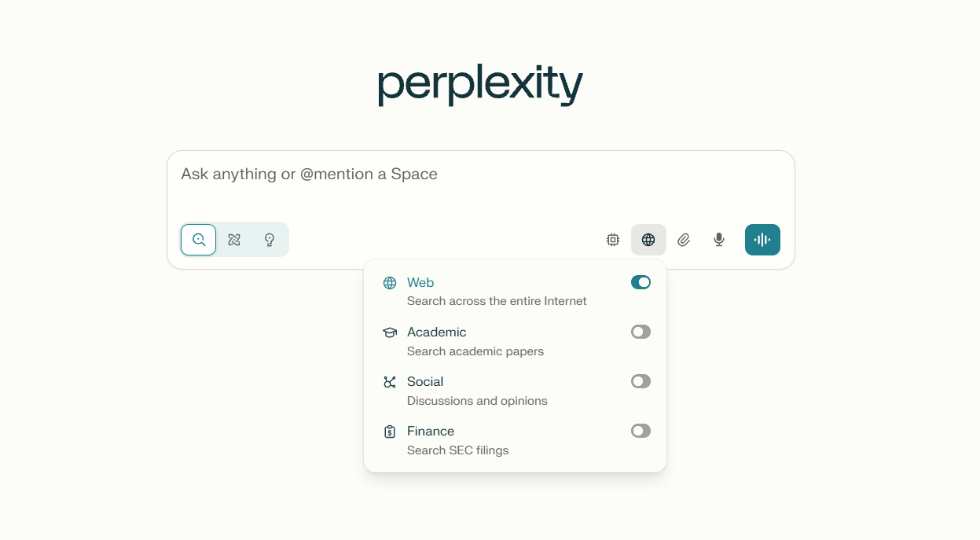This screenshot has height=540, width=980.
Task: Click the Academic graduation cap icon
Action: tap(390, 332)
